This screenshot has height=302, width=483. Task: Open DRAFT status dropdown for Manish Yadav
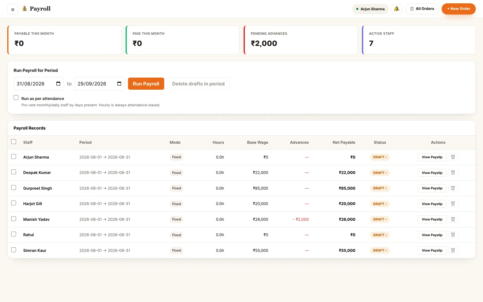click(x=380, y=219)
